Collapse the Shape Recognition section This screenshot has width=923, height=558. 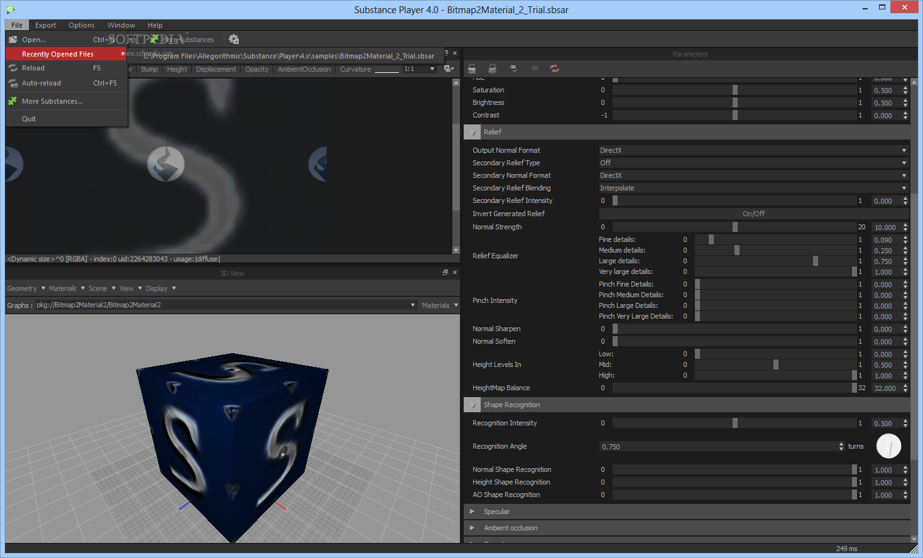coord(472,405)
